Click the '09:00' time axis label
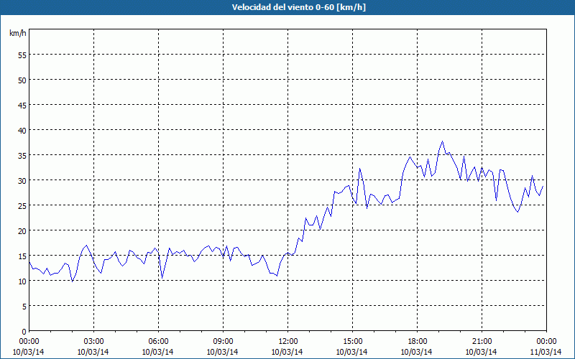Viewport: 575px width, 359px height. tap(223, 342)
